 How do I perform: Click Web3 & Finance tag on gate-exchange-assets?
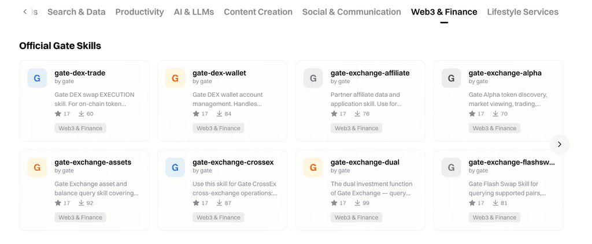coord(80,217)
